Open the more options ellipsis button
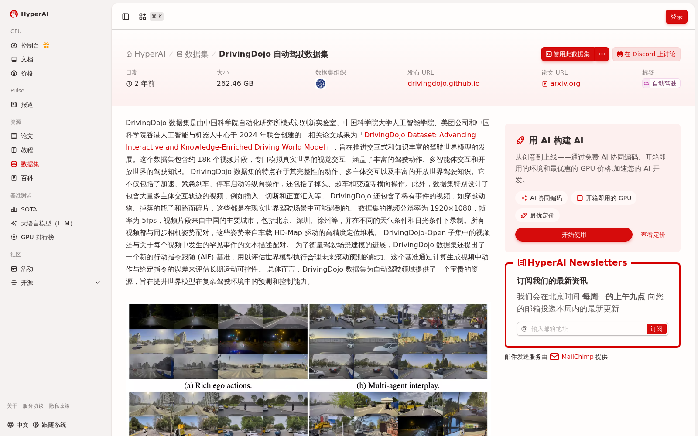This screenshot has height=436, width=698. point(602,54)
